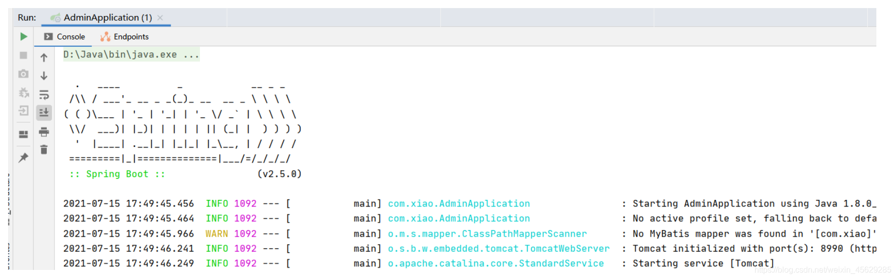Close the AdminApplication (1) run tab
The height and width of the screenshot is (279, 896).
tap(160, 18)
